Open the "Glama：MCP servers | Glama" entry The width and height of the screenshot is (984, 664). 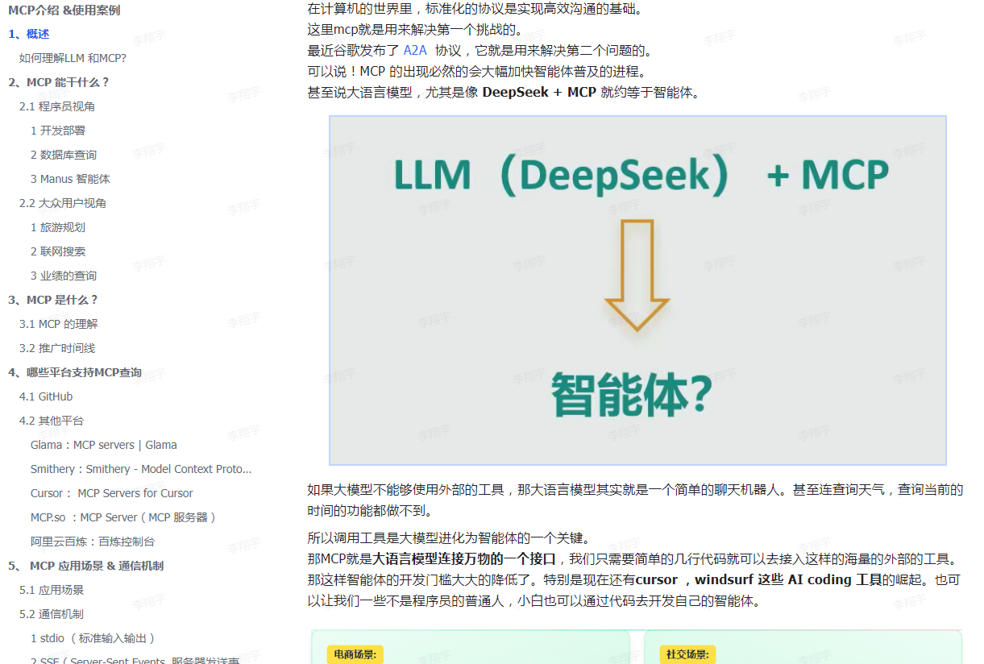click(x=104, y=445)
